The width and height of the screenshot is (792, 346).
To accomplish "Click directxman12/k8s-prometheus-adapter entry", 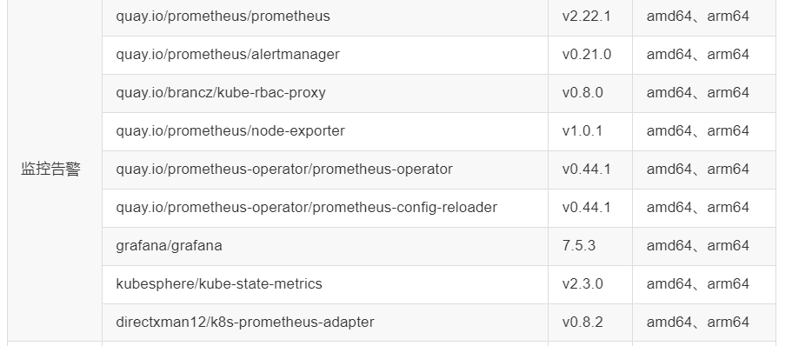I will [245, 323].
